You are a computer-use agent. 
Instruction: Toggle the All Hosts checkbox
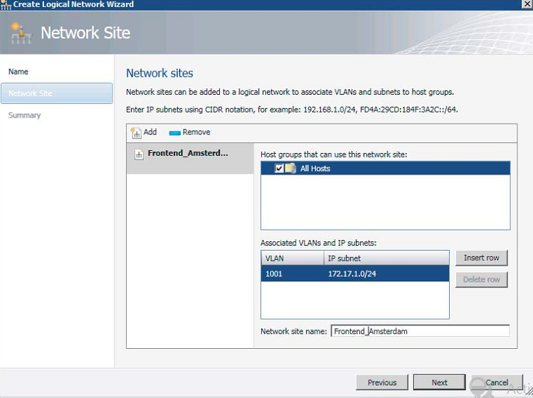tap(279, 168)
